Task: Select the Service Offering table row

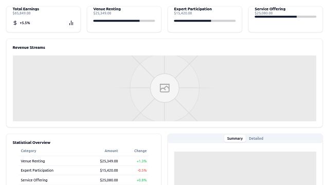Action: tap(84, 180)
